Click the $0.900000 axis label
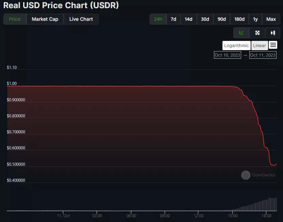This screenshot has height=222, width=283. click(16, 100)
